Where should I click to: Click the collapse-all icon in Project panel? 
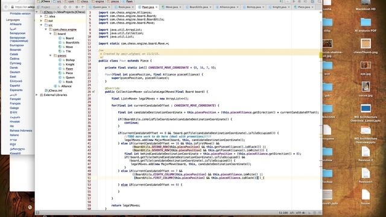coord(71,7)
